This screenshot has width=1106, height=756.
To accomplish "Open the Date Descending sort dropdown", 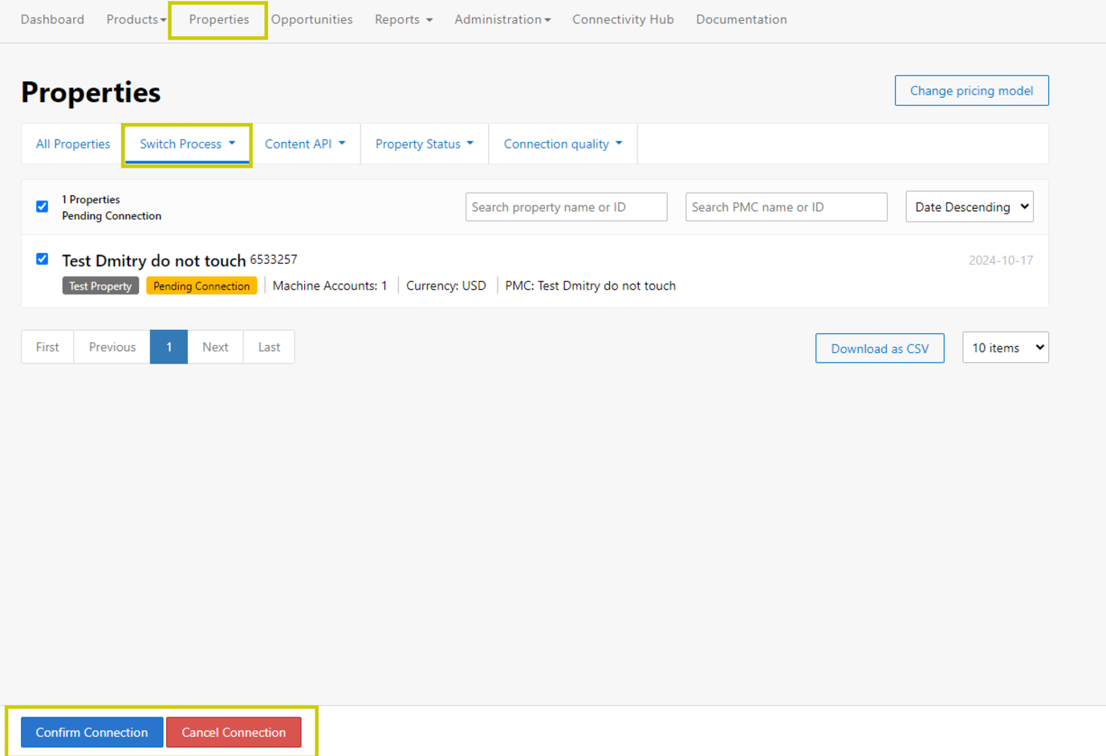I will tap(969, 207).
